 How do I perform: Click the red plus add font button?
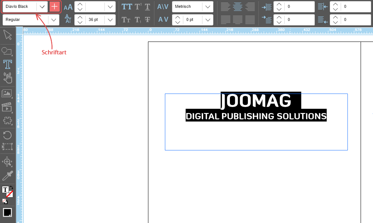click(54, 7)
